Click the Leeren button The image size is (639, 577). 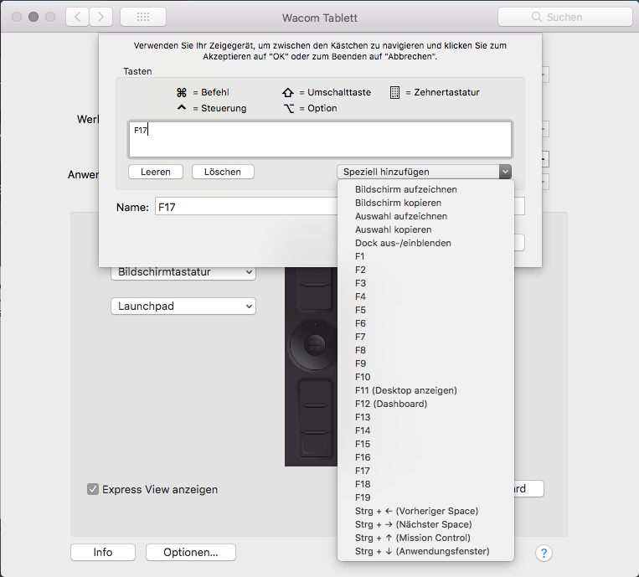tap(156, 172)
